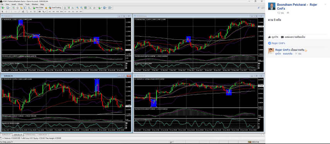330x144 pixels.
Task: Open the new chart dropdown arrow
Action: [x=5, y=8]
